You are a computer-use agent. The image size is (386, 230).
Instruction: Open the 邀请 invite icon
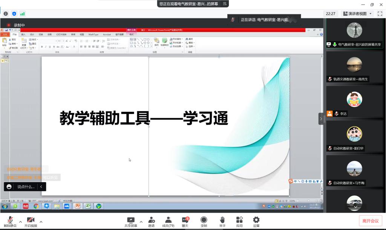pos(151,221)
